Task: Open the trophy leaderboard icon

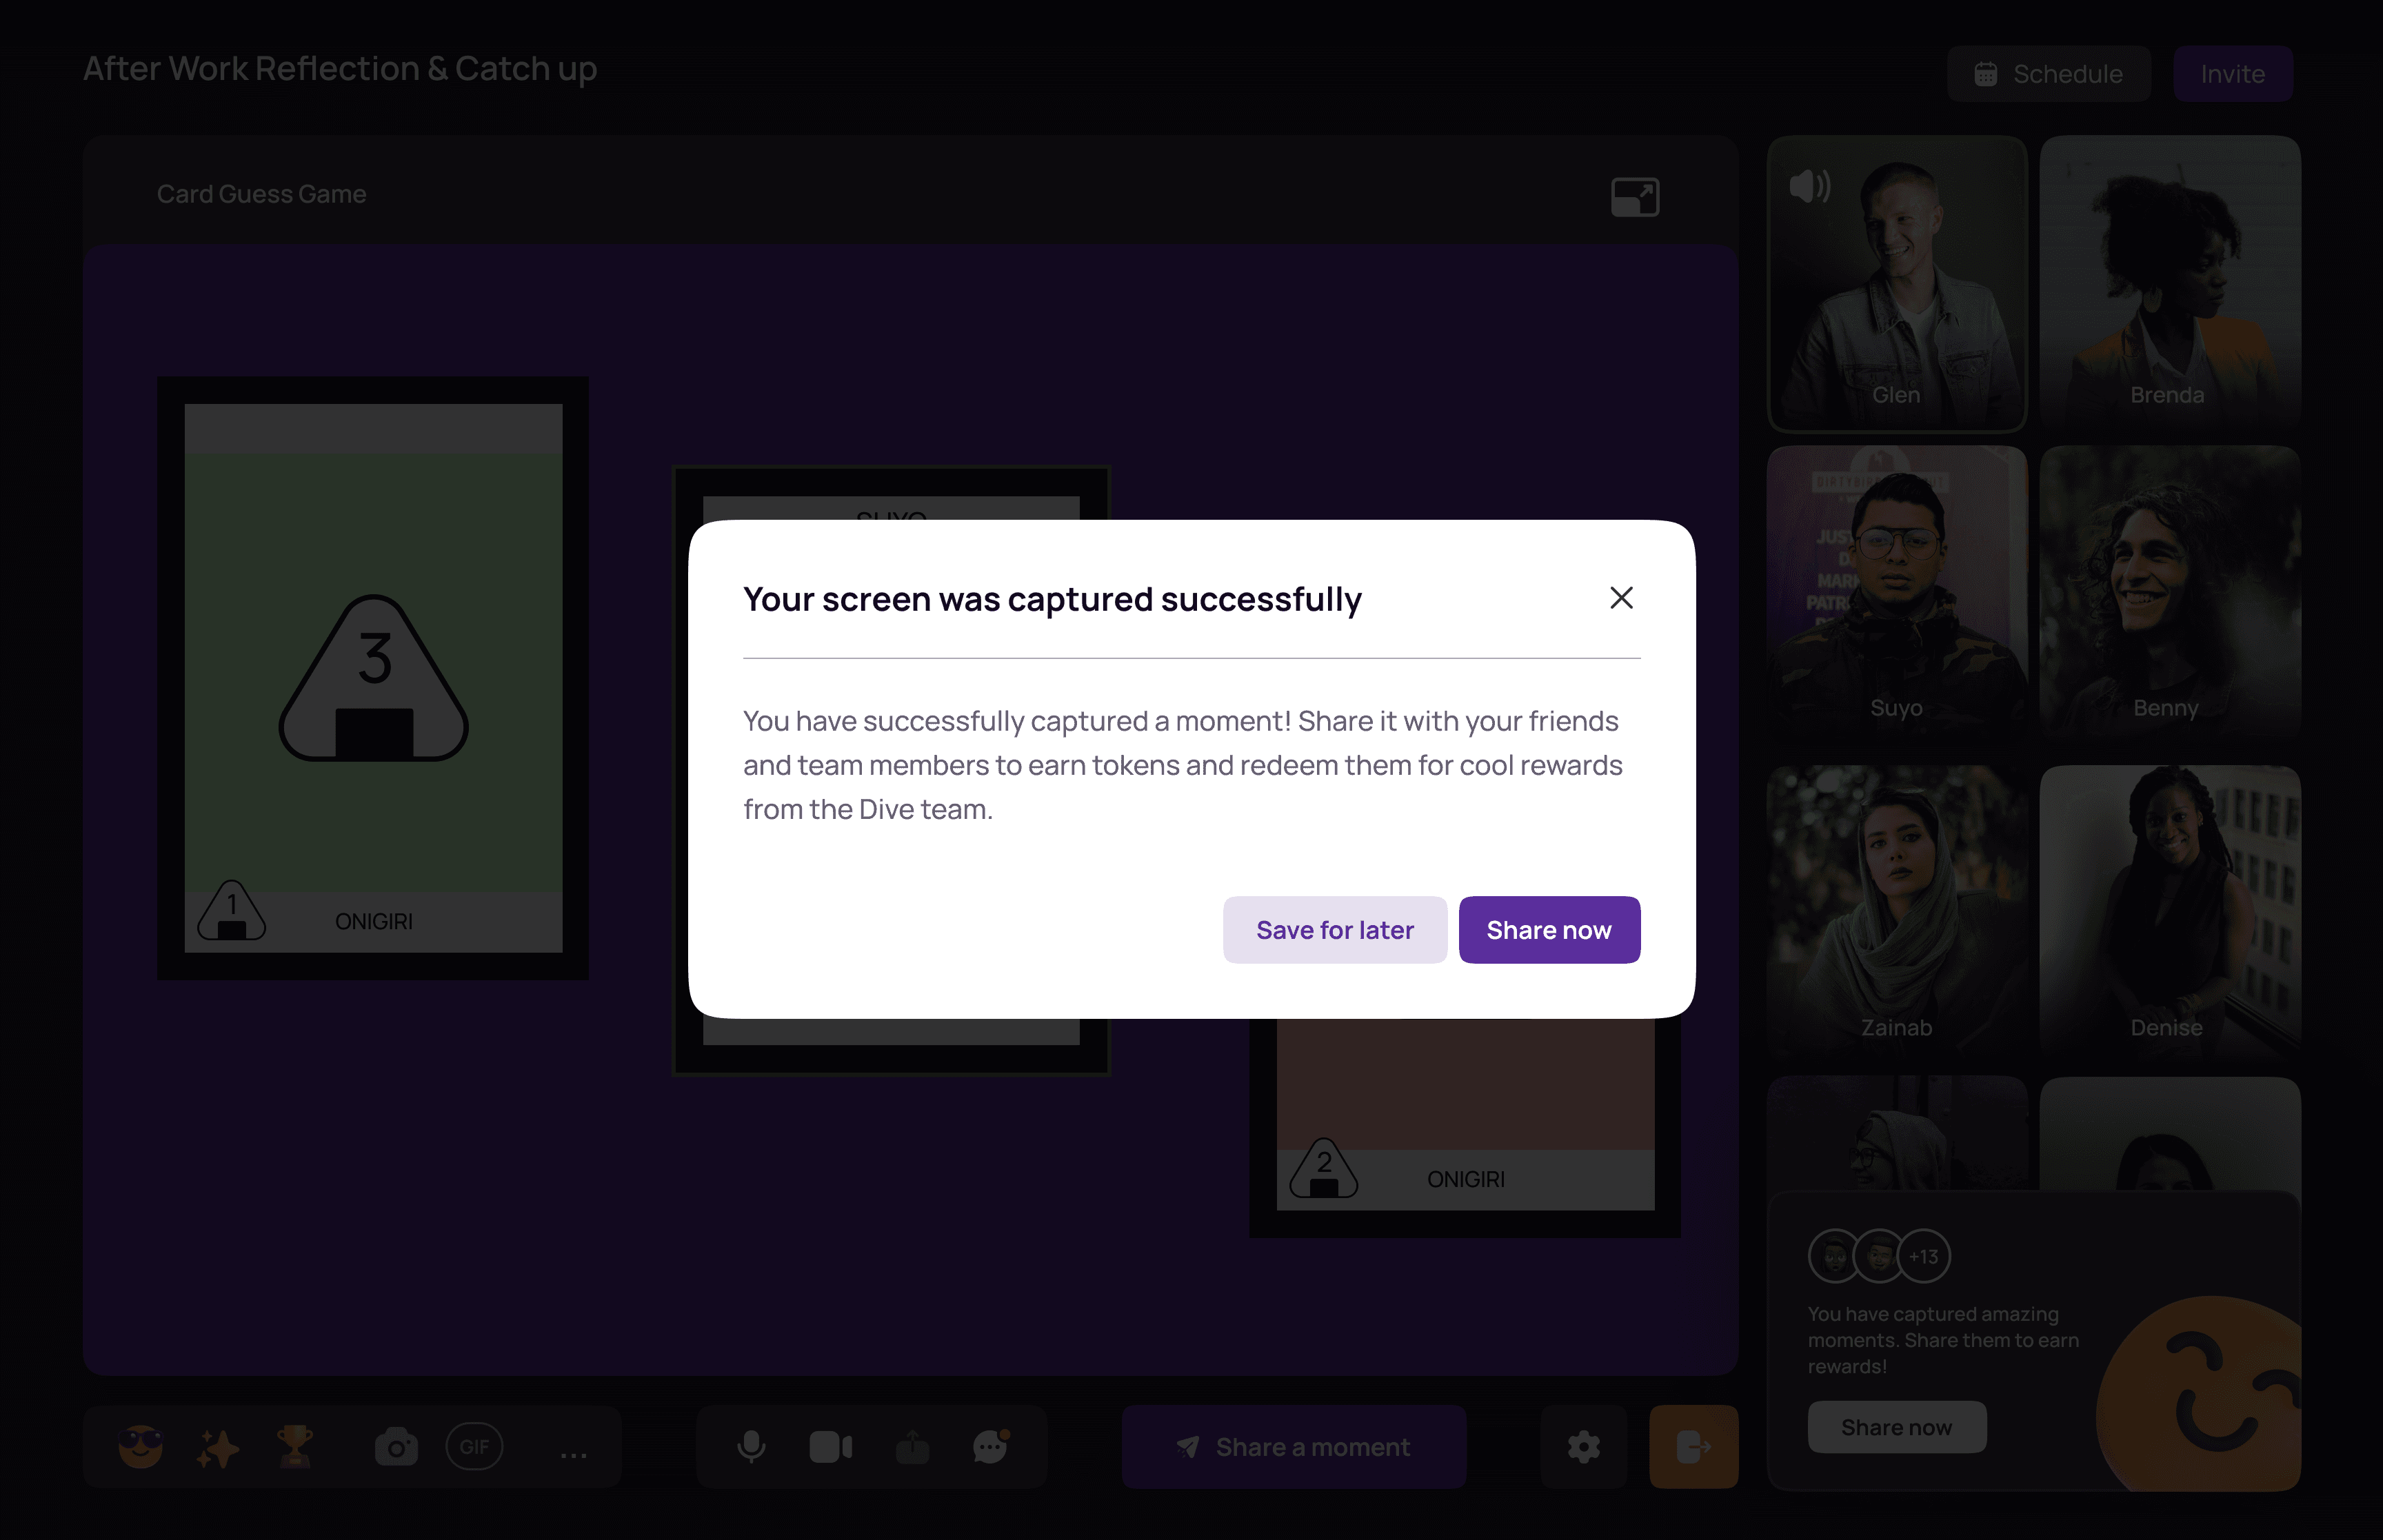Action: (x=295, y=1447)
